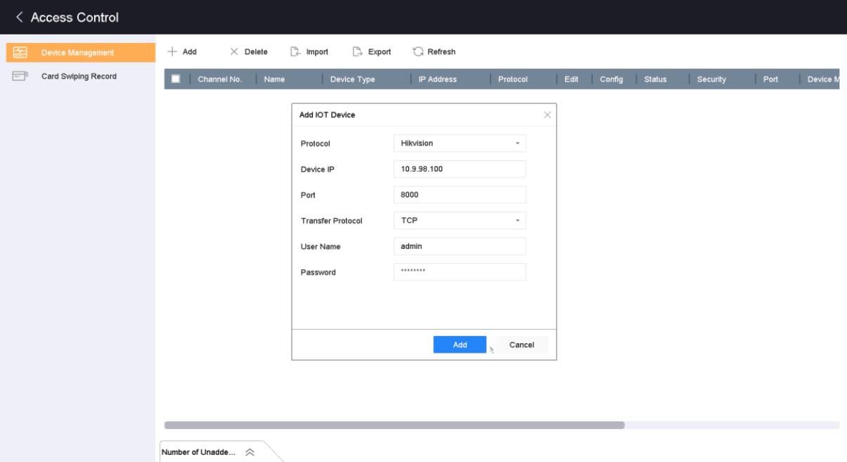Click the Delete X icon in the toolbar
The height and width of the screenshot is (462, 847).
(x=234, y=52)
